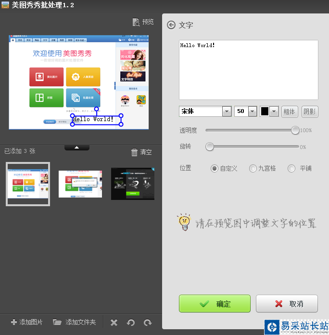This screenshot has width=329, height=335.
Task: Collapse the preview with the up arrow
Action: [77, 148]
